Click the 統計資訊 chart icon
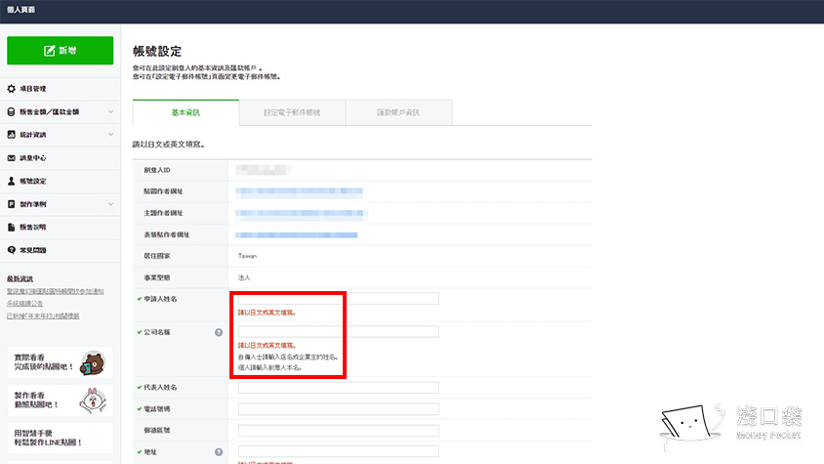Image resolution: width=824 pixels, height=464 pixels. (12, 135)
